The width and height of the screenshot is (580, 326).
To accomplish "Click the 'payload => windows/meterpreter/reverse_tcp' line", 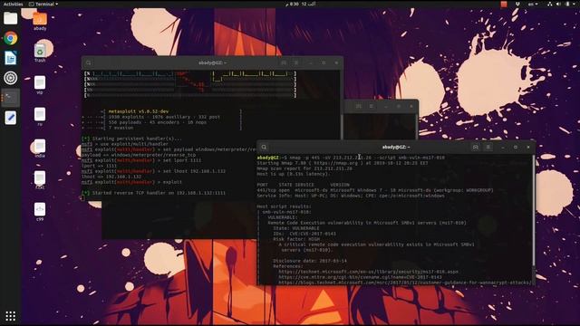I will click(x=139, y=155).
